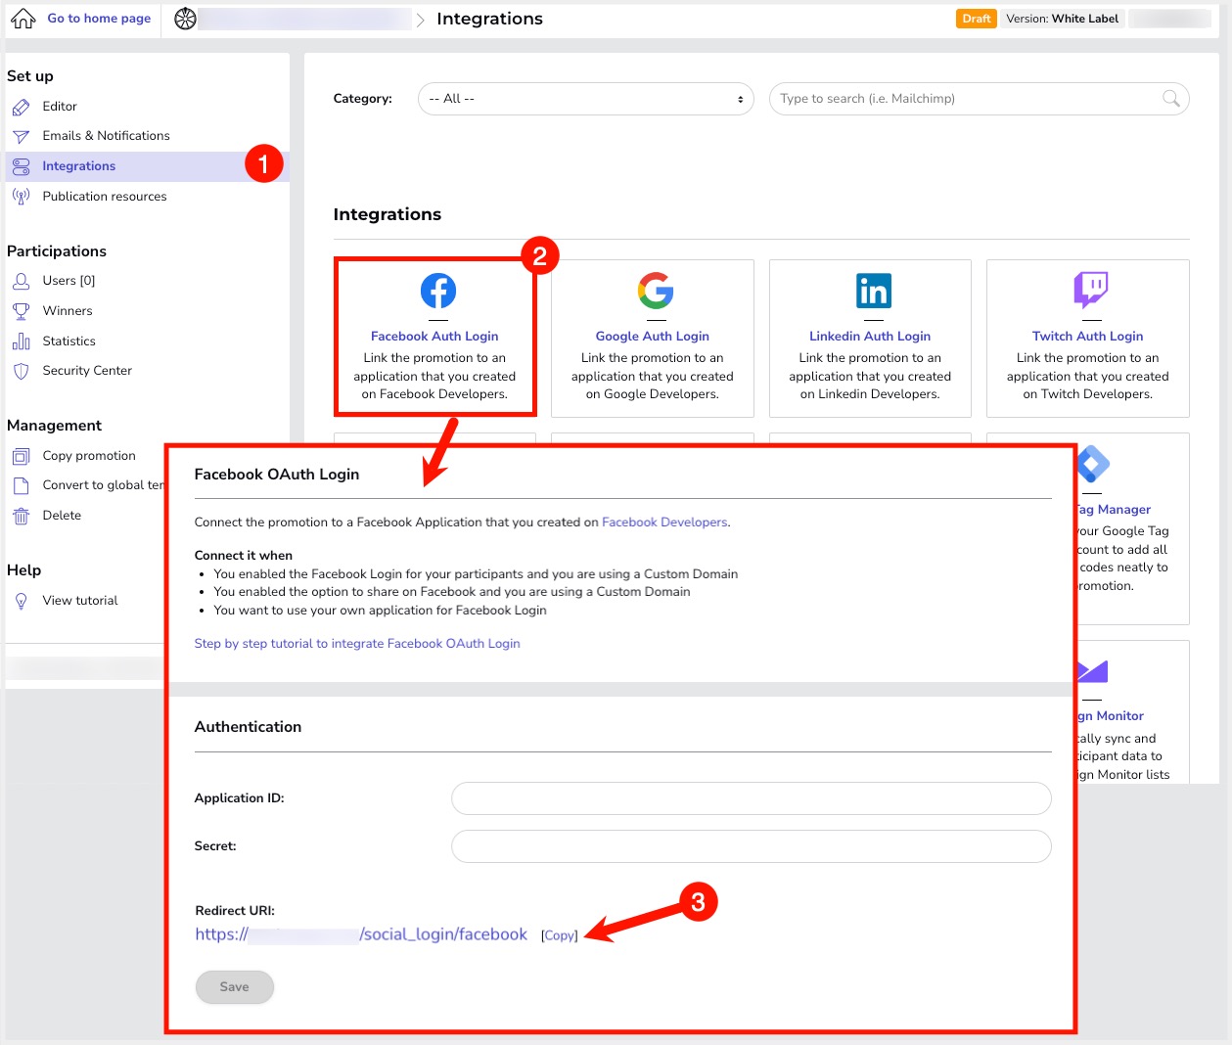Viewport: 1232px width, 1045px height.
Task: Focus the Secret input field
Action: (752, 846)
